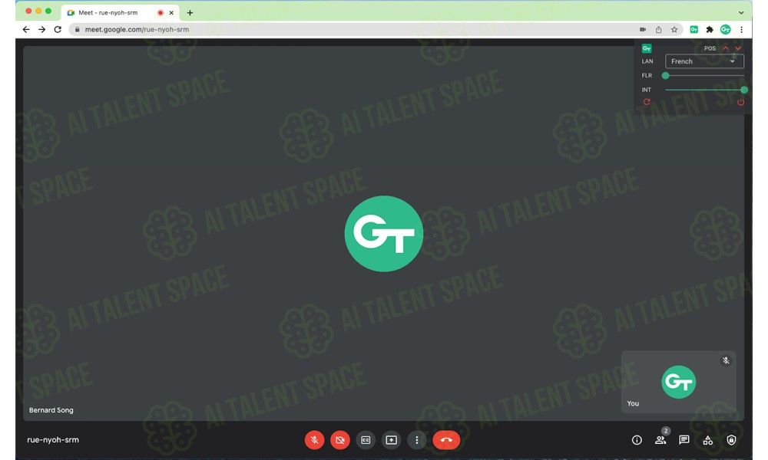
Task: Open the meeting details info icon
Action: click(637, 440)
